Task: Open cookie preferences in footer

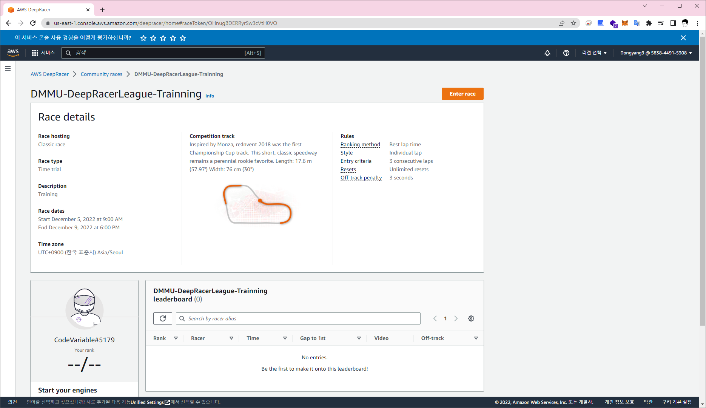Action: 677,402
